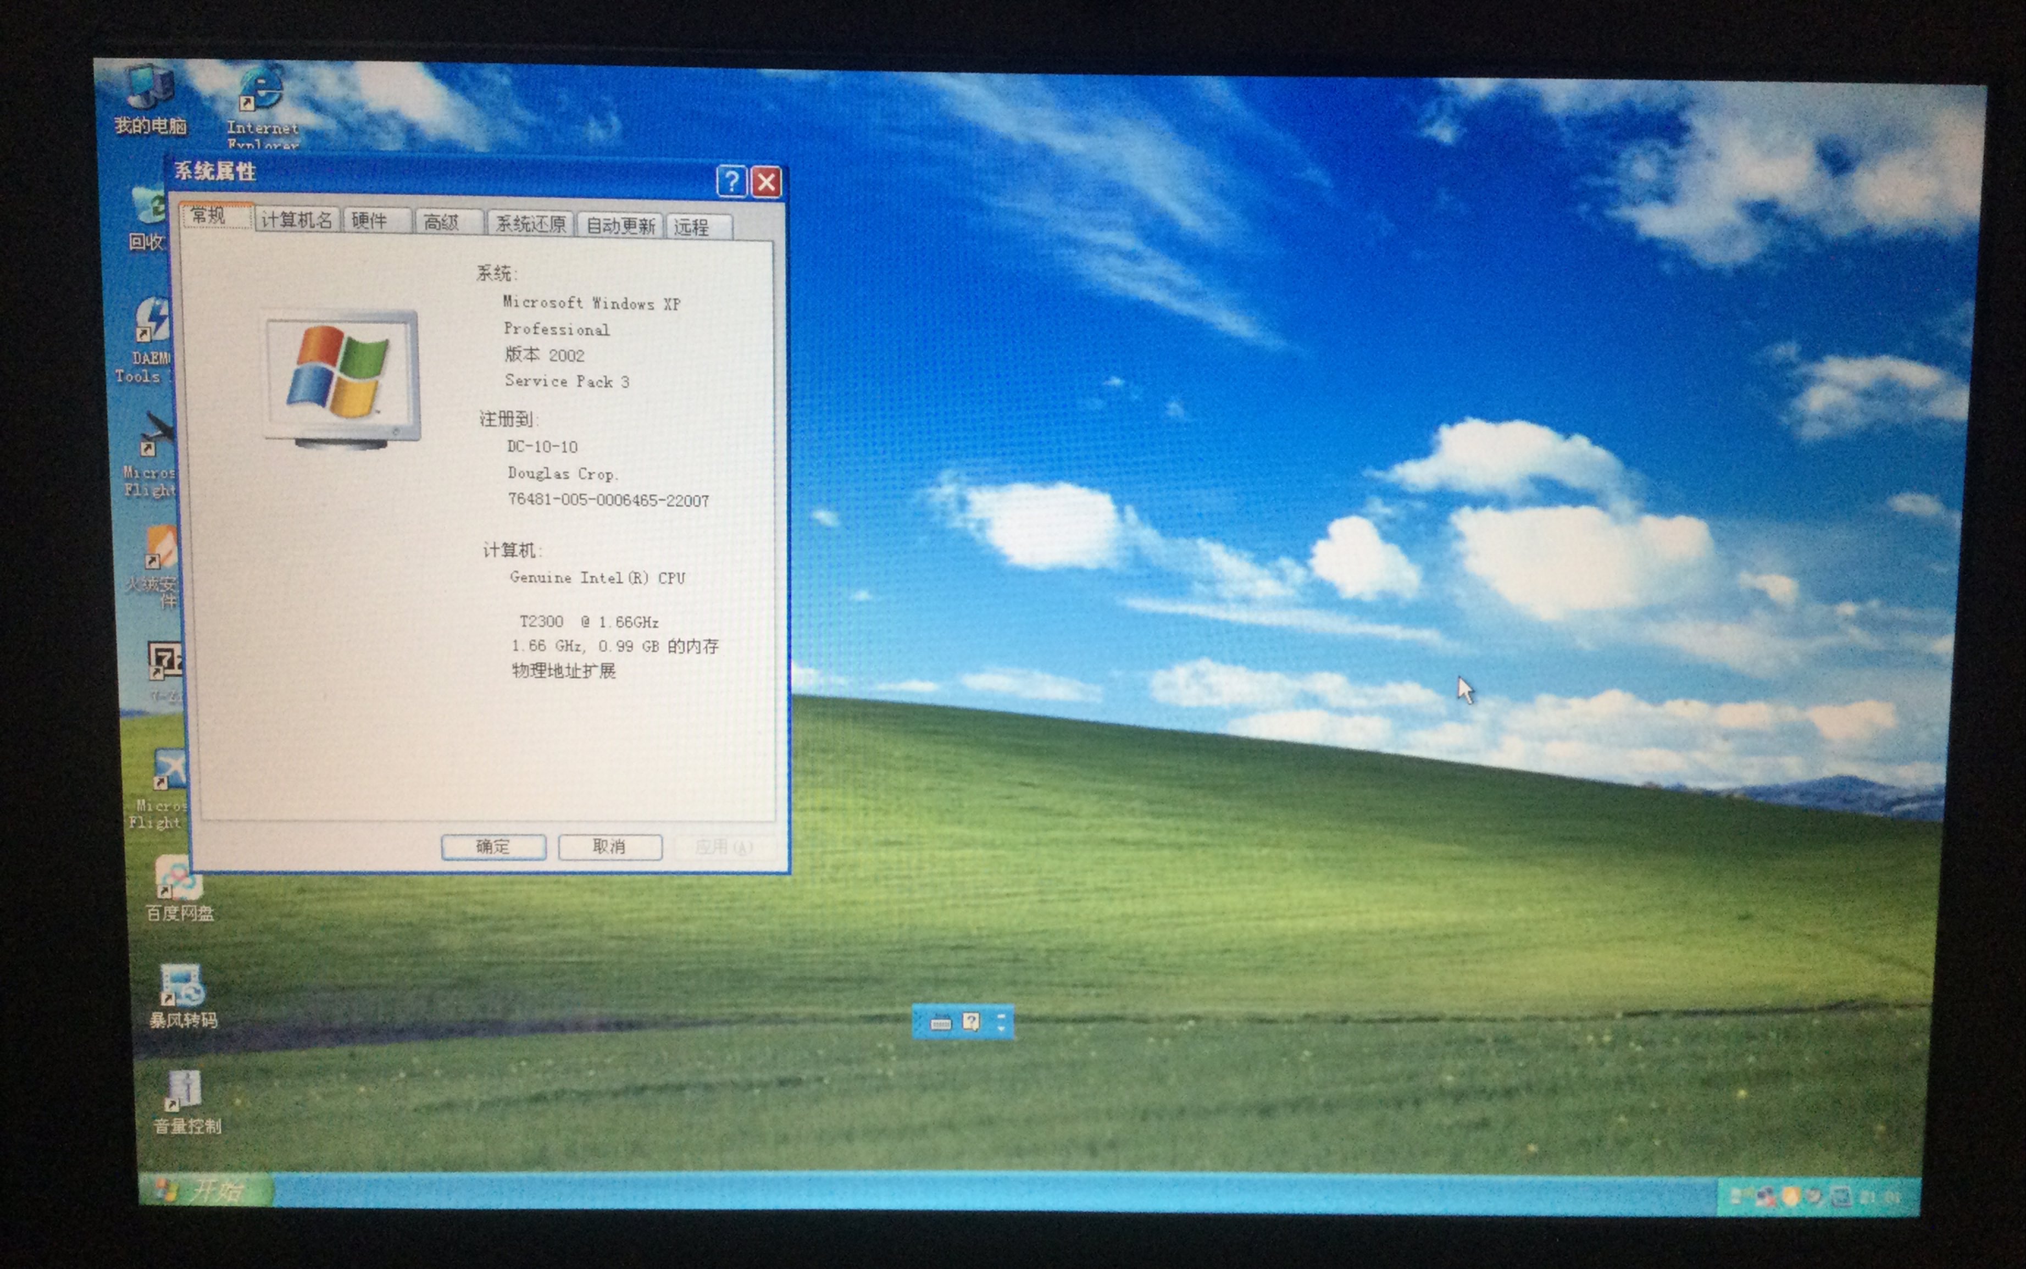
Task: Click the leftmost network tray icon
Action: point(1741,1196)
